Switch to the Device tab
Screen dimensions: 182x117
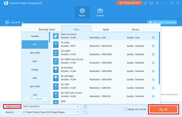tap(135, 29)
